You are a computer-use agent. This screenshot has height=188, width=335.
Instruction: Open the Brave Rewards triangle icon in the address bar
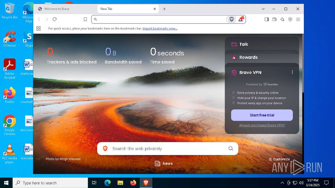click(x=241, y=19)
